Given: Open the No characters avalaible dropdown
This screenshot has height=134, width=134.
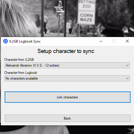Looking at the screenshot, I should (x=67, y=78).
